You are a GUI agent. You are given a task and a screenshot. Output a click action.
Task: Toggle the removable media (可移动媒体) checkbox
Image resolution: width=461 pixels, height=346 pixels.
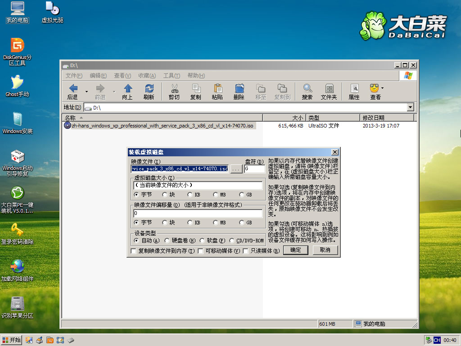(200, 251)
